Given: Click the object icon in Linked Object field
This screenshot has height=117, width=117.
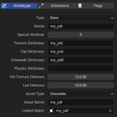Looking at the screenshot, I should tap(51, 111).
